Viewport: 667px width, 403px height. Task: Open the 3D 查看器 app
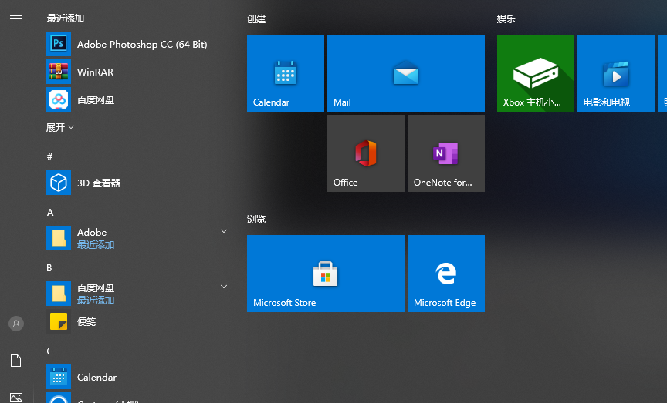point(98,183)
